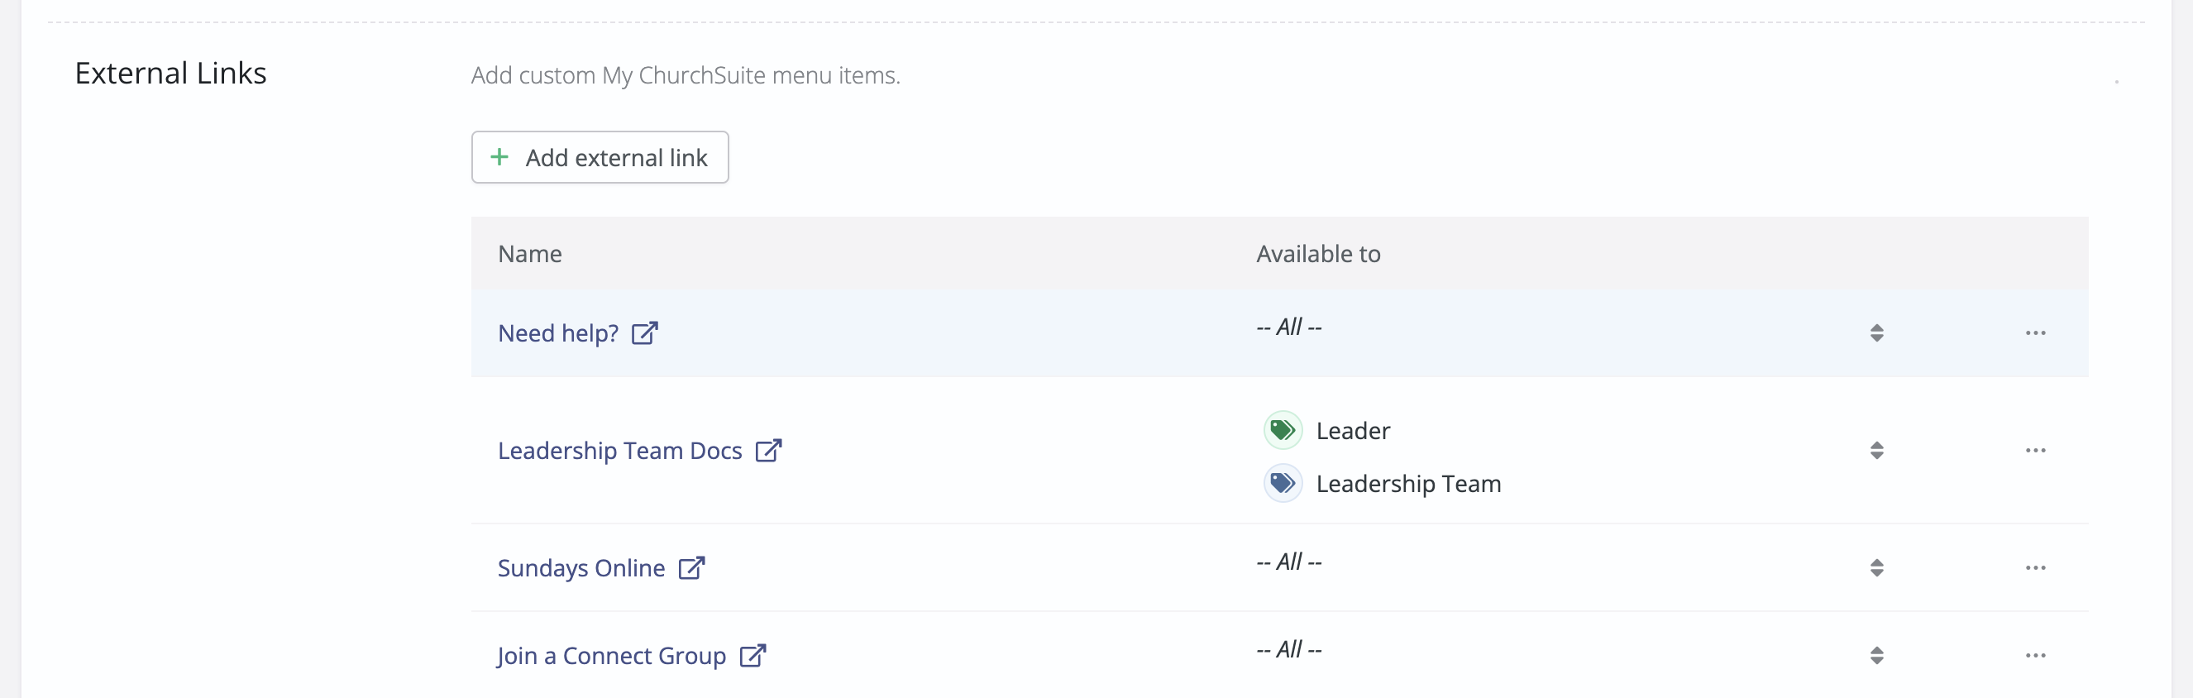Viewport: 2193px width, 698px height.
Task: Click the Available to column header
Action: (1318, 254)
